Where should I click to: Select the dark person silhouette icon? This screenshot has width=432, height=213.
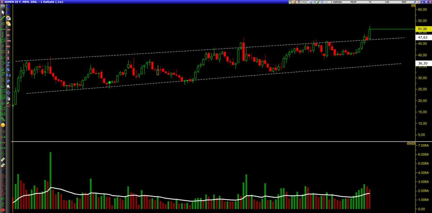(x=3, y=170)
